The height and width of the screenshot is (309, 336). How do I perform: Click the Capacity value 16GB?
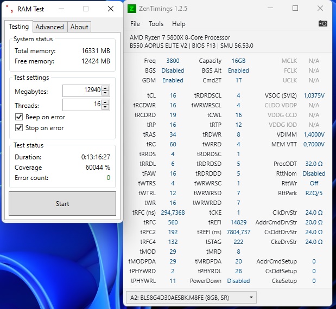(238, 61)
